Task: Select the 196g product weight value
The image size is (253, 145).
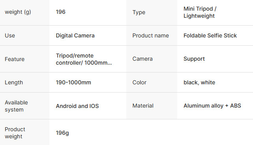Action: pyautogui.click(x=62, y=133)
